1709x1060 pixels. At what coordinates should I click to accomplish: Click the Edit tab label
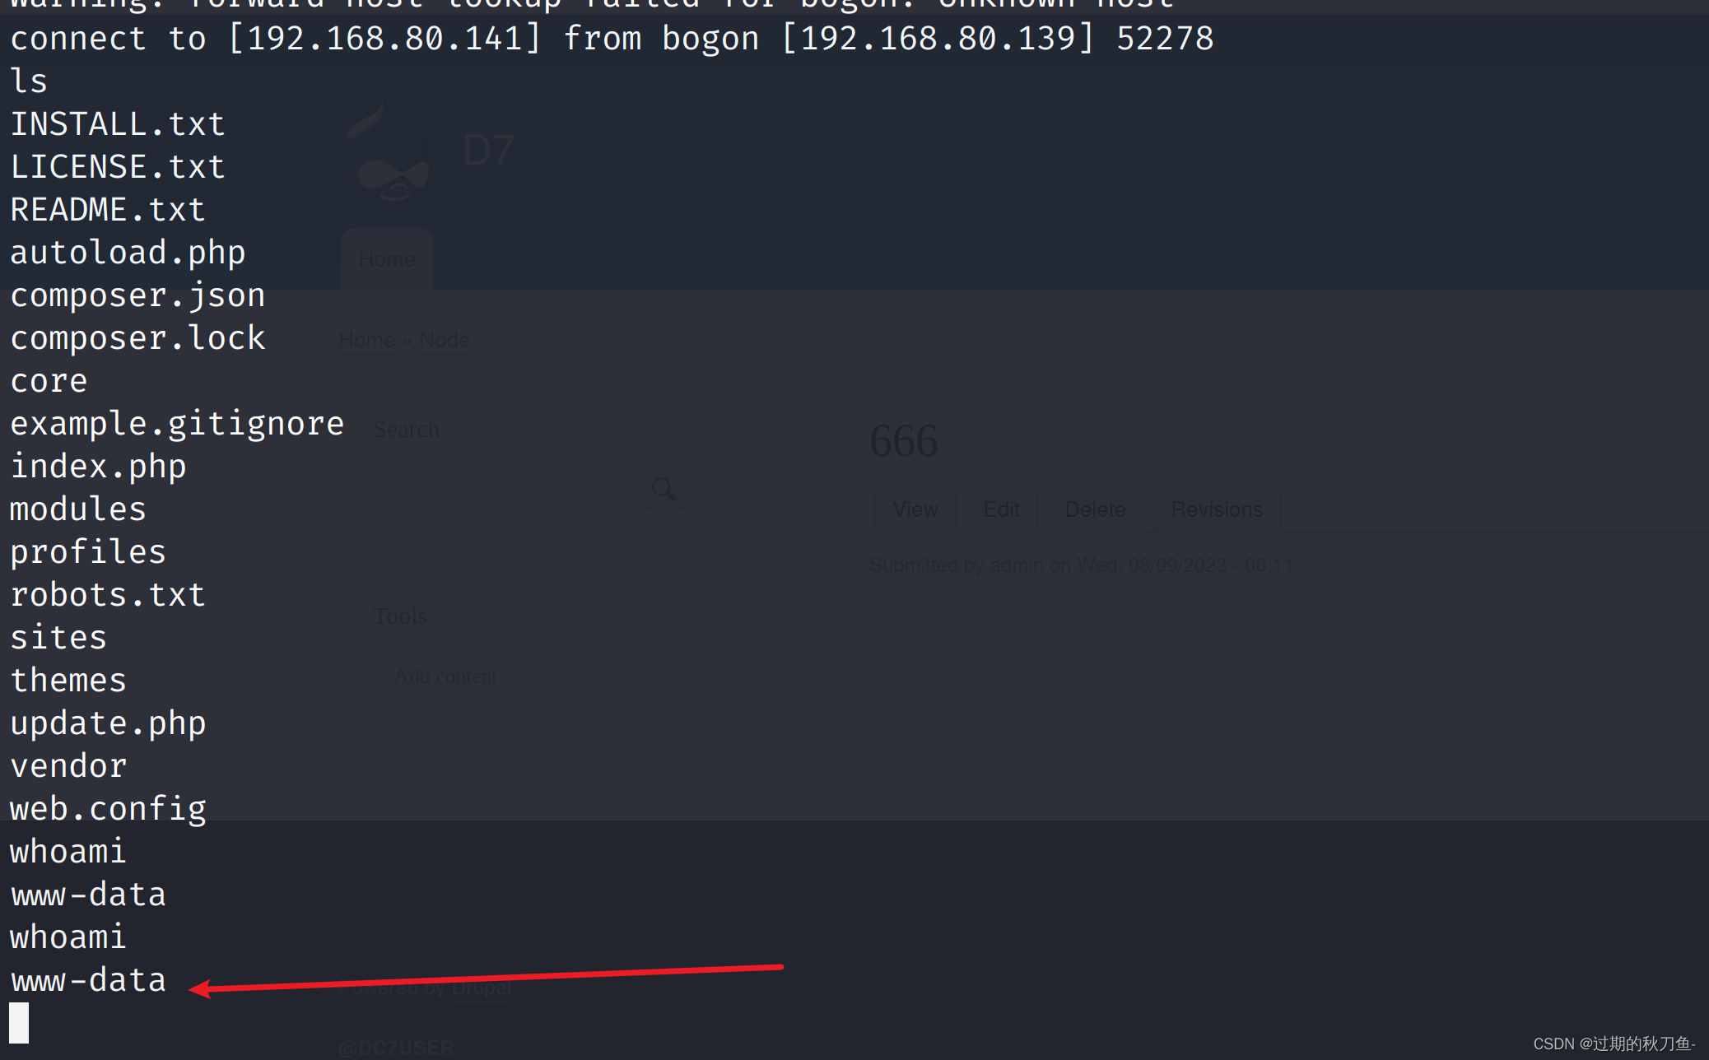(1000, 509)
